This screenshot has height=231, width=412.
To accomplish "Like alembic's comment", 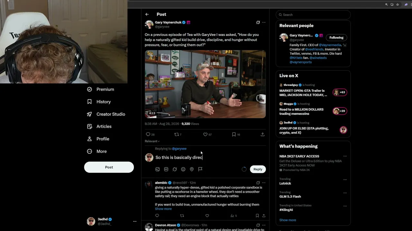I will (x=207, y=216).
